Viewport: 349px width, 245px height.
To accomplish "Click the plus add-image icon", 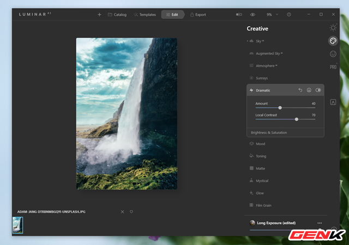I will point(99,15).
